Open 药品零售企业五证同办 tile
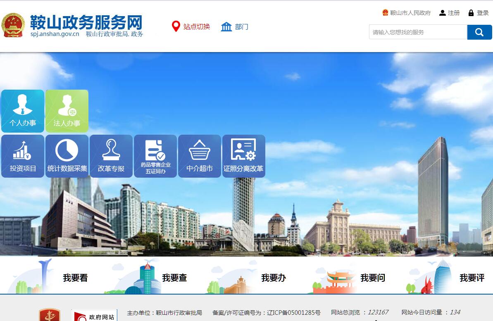This screenshot has width=493, height=321. tap(155, 156)
